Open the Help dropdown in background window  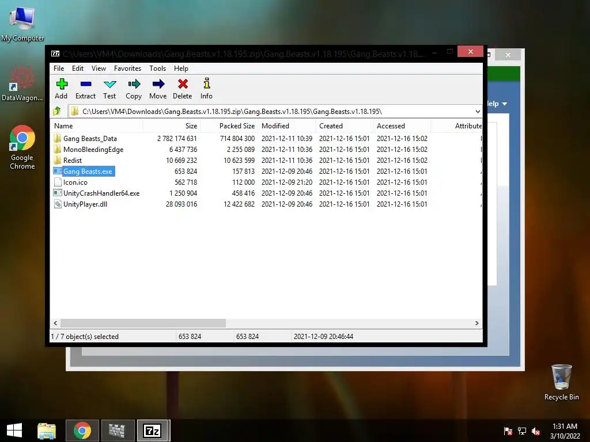click(497, 104)
